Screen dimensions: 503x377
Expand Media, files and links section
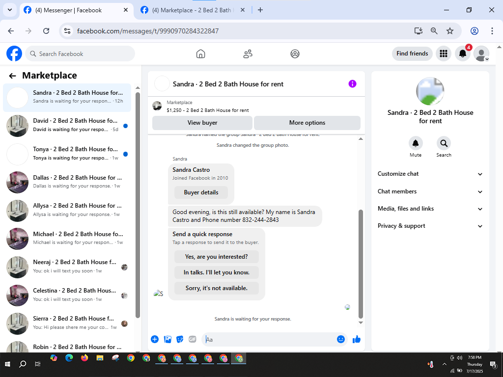(x=430, y=209)
